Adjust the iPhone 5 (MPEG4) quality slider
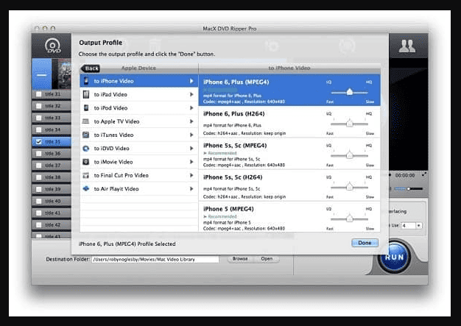Image resolution: width=461 pixels, height=326 pixels. click(x=349, y=219)
